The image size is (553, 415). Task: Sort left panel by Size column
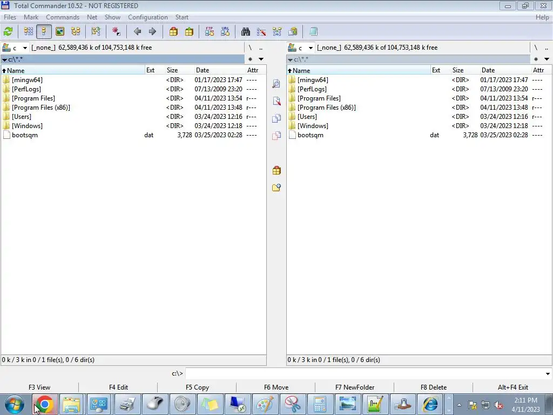tap(179, 70)
